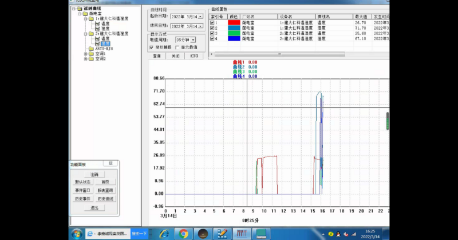This screenshot has width=458, height=240.
Task: Click the network signal tray icon
Action: coord(354,234)
